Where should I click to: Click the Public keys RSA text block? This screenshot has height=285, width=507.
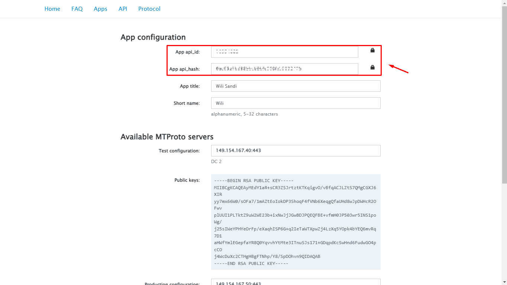(x=296, y=222)
